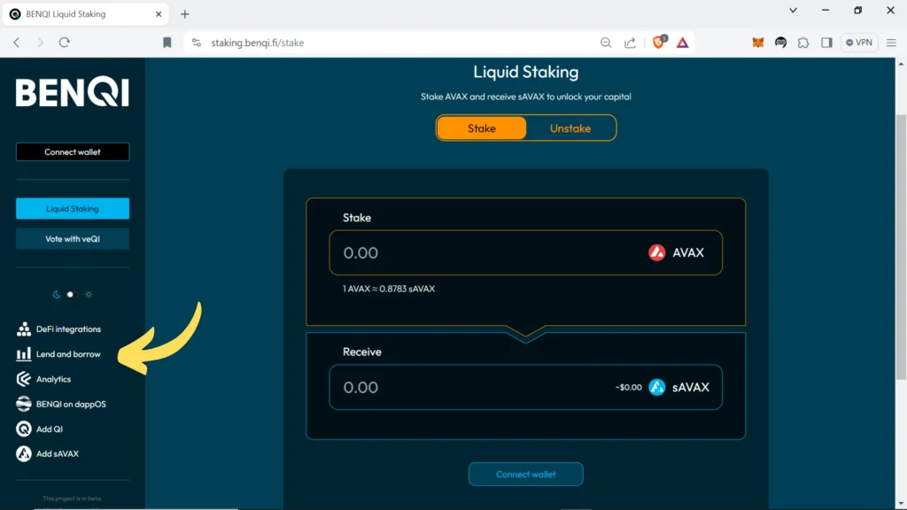
Task: Open the browser extensions puzzle menu
Action: click(x=803, y=42)
